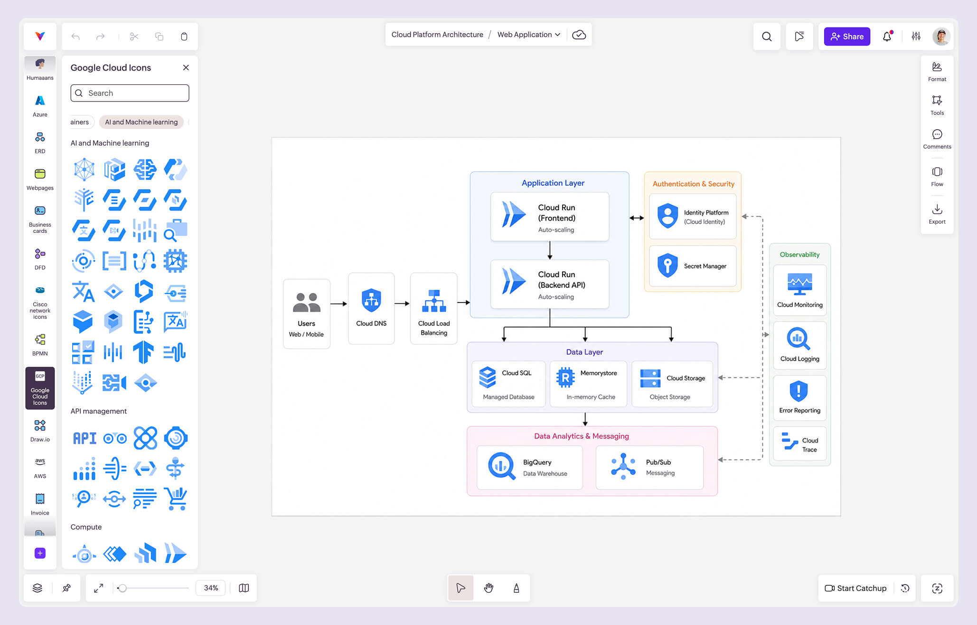
Task: Select the DFD shapes library
Action: (x=40, y=259)
